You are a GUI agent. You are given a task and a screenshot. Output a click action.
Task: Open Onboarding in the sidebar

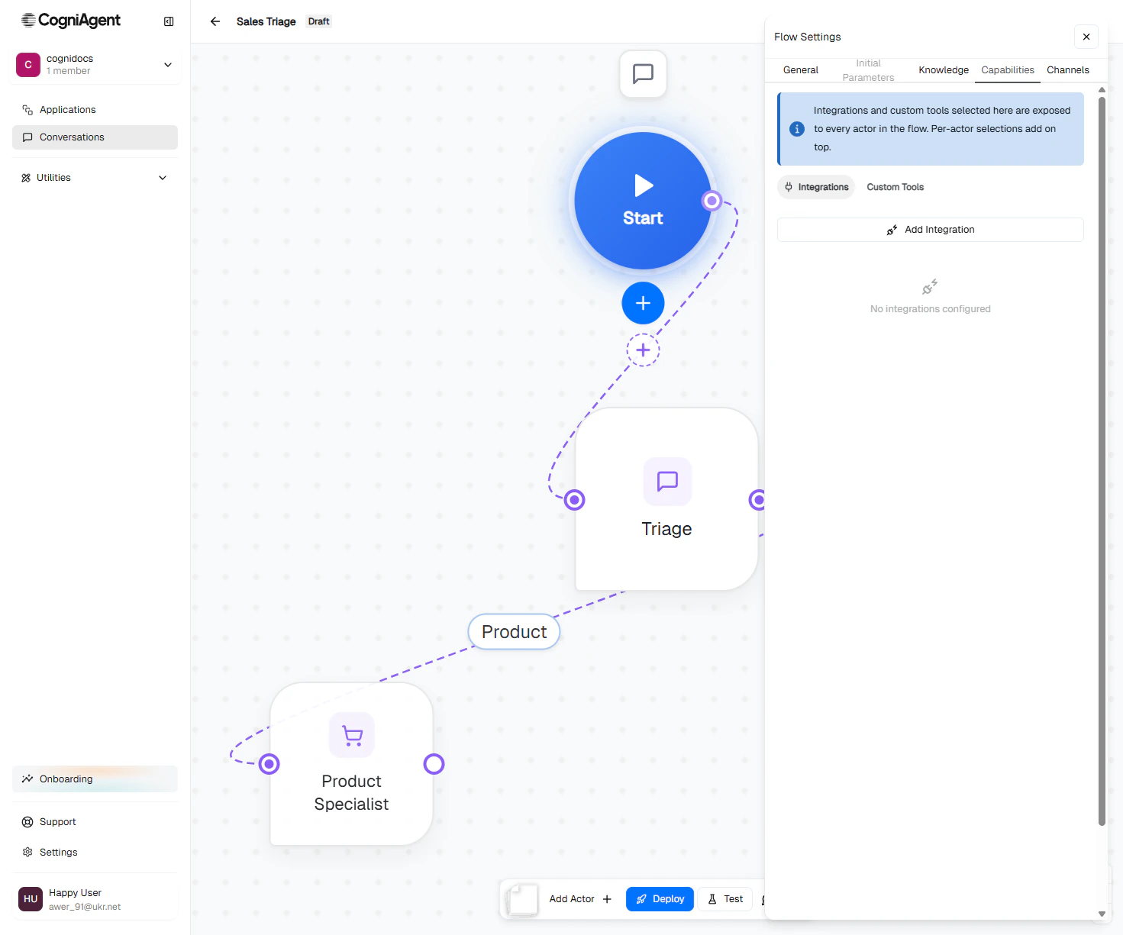click(95, 779)
